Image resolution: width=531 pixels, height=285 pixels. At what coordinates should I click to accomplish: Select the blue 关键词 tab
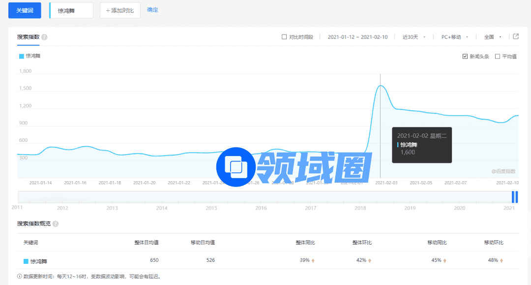(x=25, y=10)
